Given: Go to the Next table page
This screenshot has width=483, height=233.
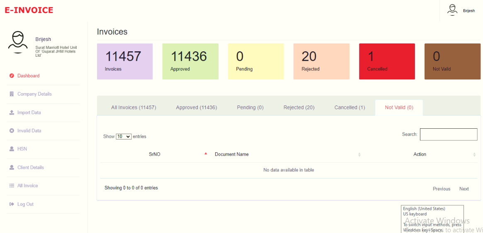Looking at the screenshot, I should click(x=464, y=189).
